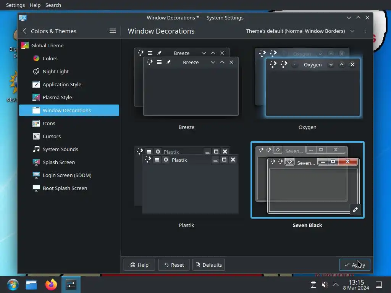Open the application launcher start orb
This screenshot has width=391, height=293.
point(13,285)
